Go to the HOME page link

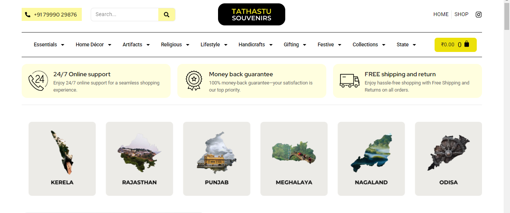pyautogui.click(x=441, y=15)
